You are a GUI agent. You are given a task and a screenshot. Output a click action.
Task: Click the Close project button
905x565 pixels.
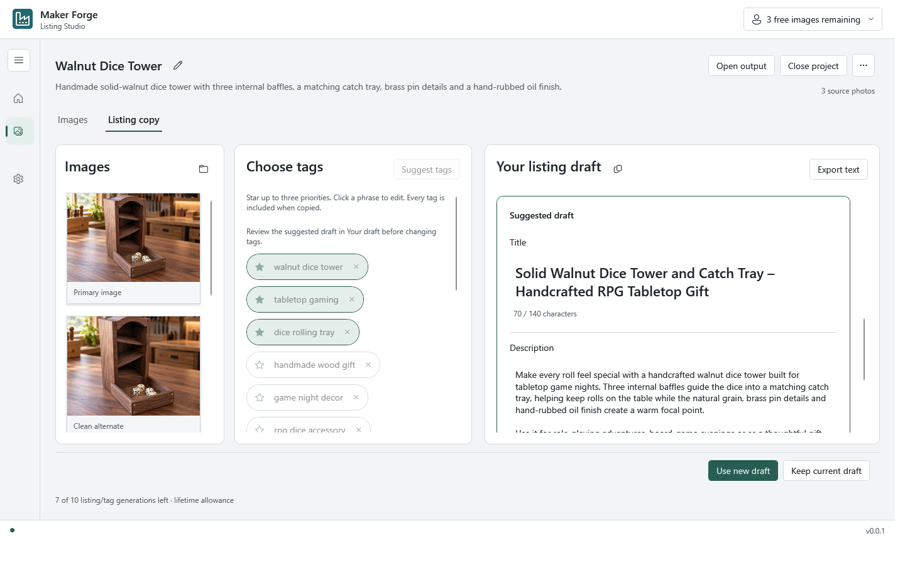coord(813,66)
